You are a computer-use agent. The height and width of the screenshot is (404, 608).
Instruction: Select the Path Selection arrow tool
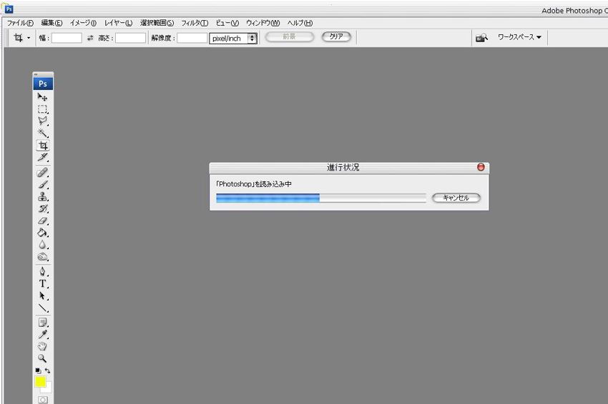pyautogui.click(x=43, y=296)
